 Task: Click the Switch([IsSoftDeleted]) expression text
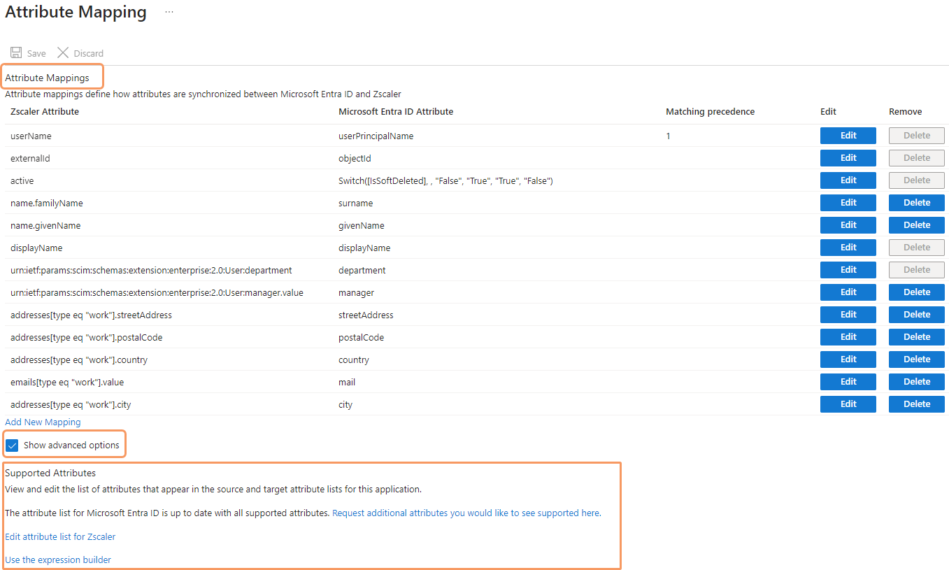coord(445,181)
